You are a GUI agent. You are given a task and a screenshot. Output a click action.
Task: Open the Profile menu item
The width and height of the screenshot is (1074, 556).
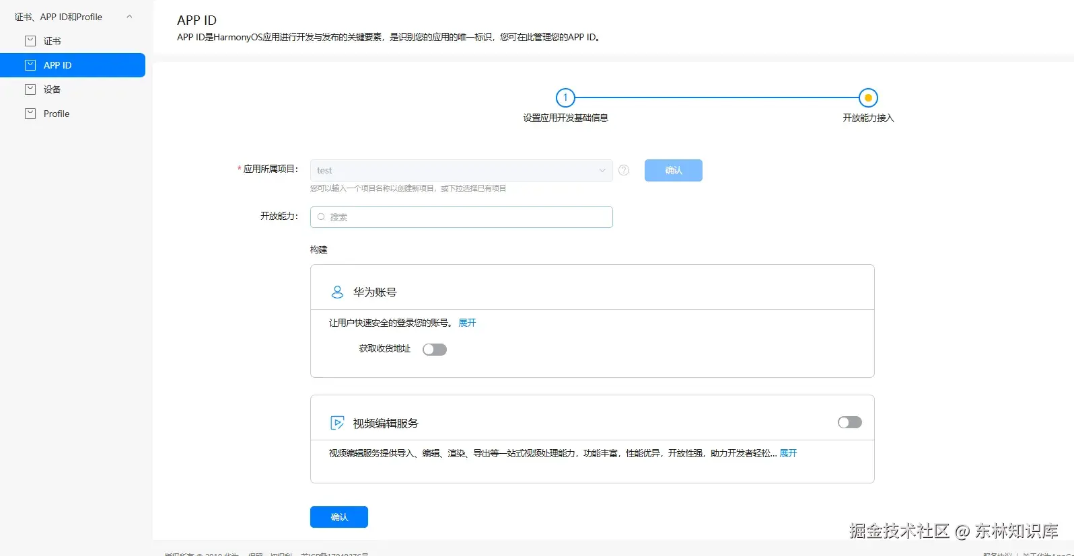coord(73,114)
